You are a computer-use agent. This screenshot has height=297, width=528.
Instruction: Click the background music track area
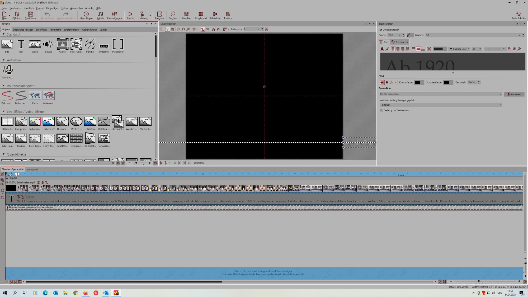(x=264, y=273)
